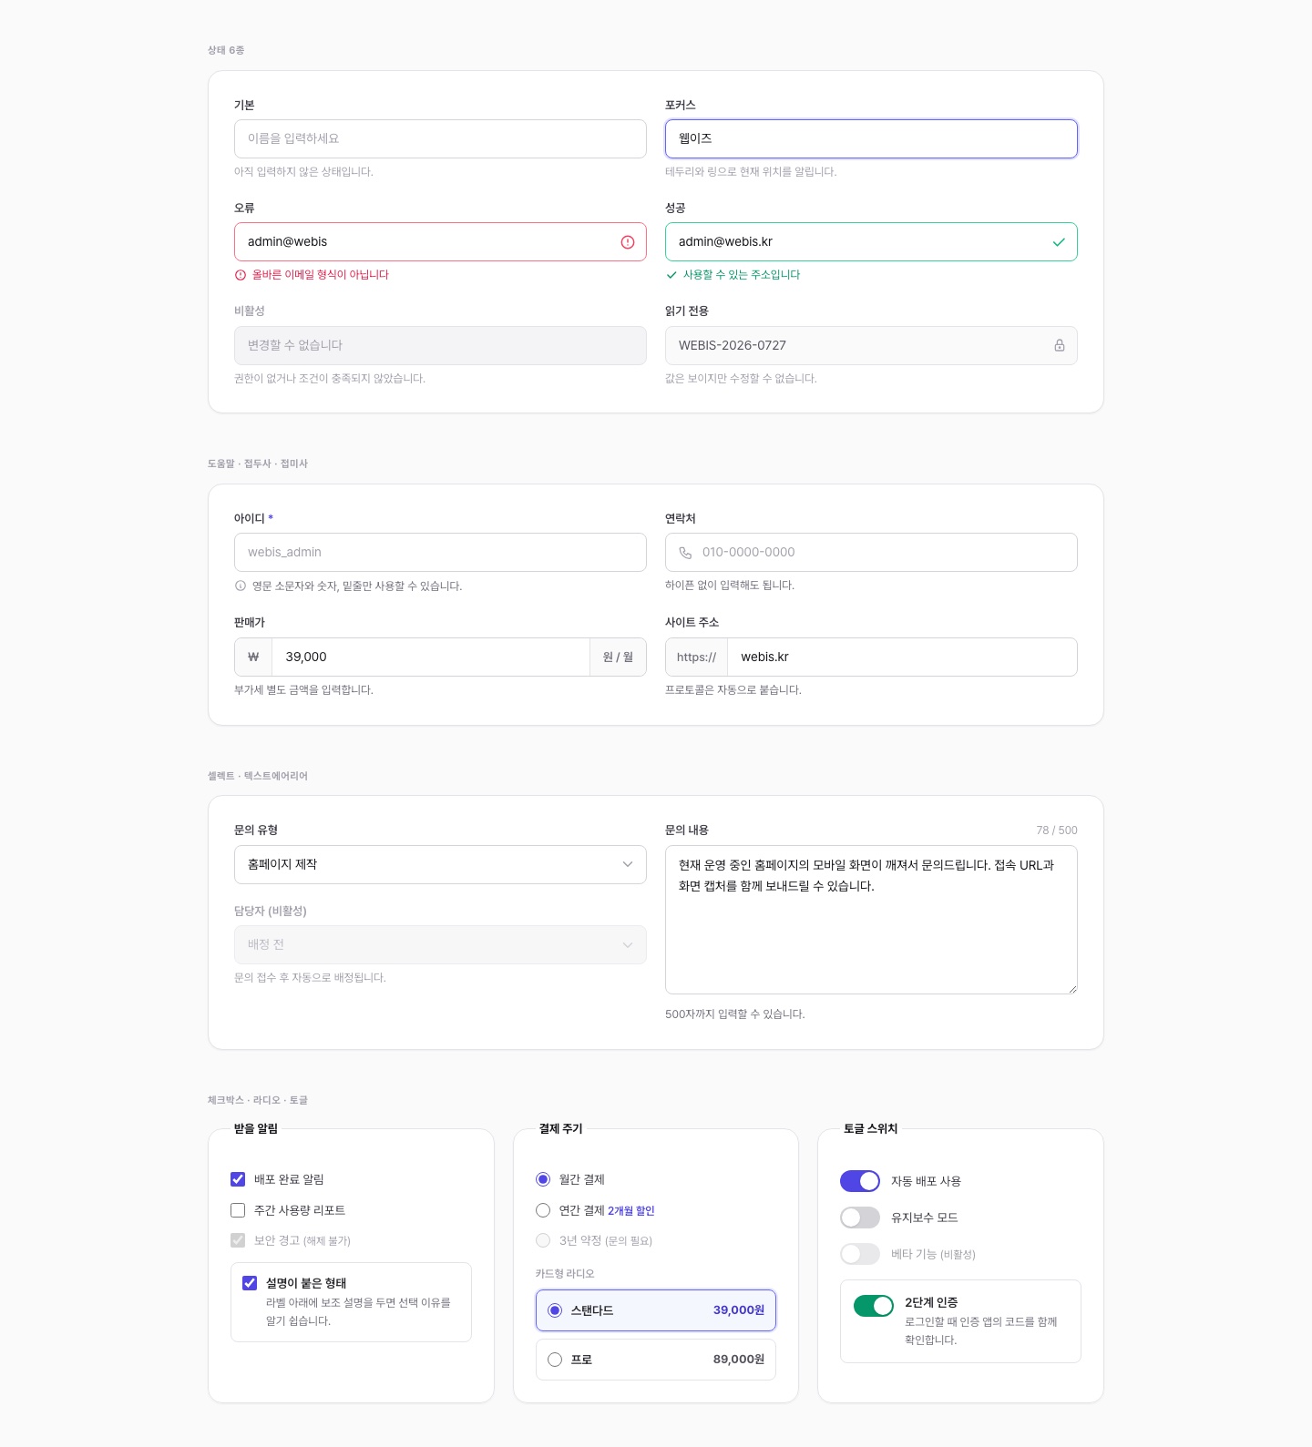Click the disabled 배정 전 dropdown arrow
The height and width of the screenshot is (1447, 1312).
click(628, 945)
